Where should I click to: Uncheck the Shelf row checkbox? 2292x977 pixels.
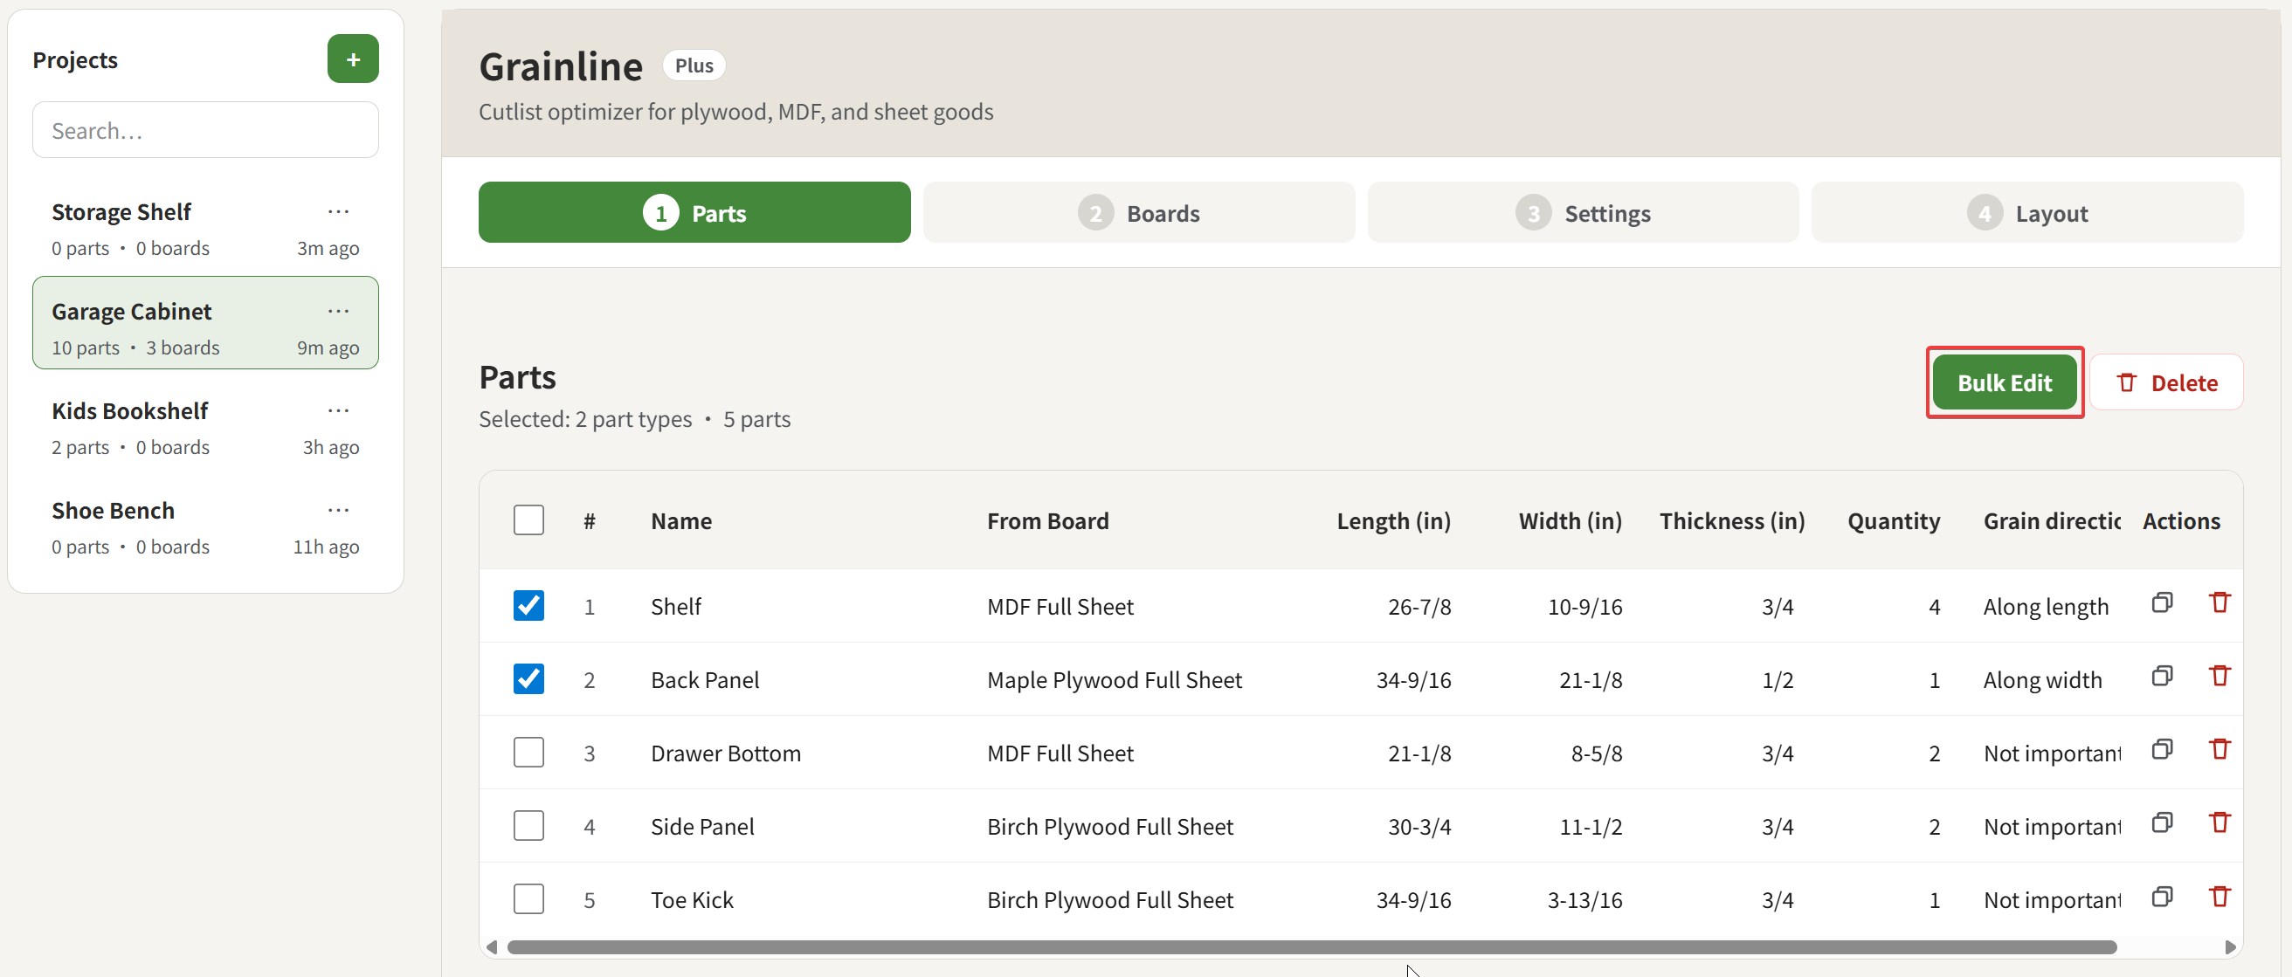pyautogui.click(x=528, y=605)
